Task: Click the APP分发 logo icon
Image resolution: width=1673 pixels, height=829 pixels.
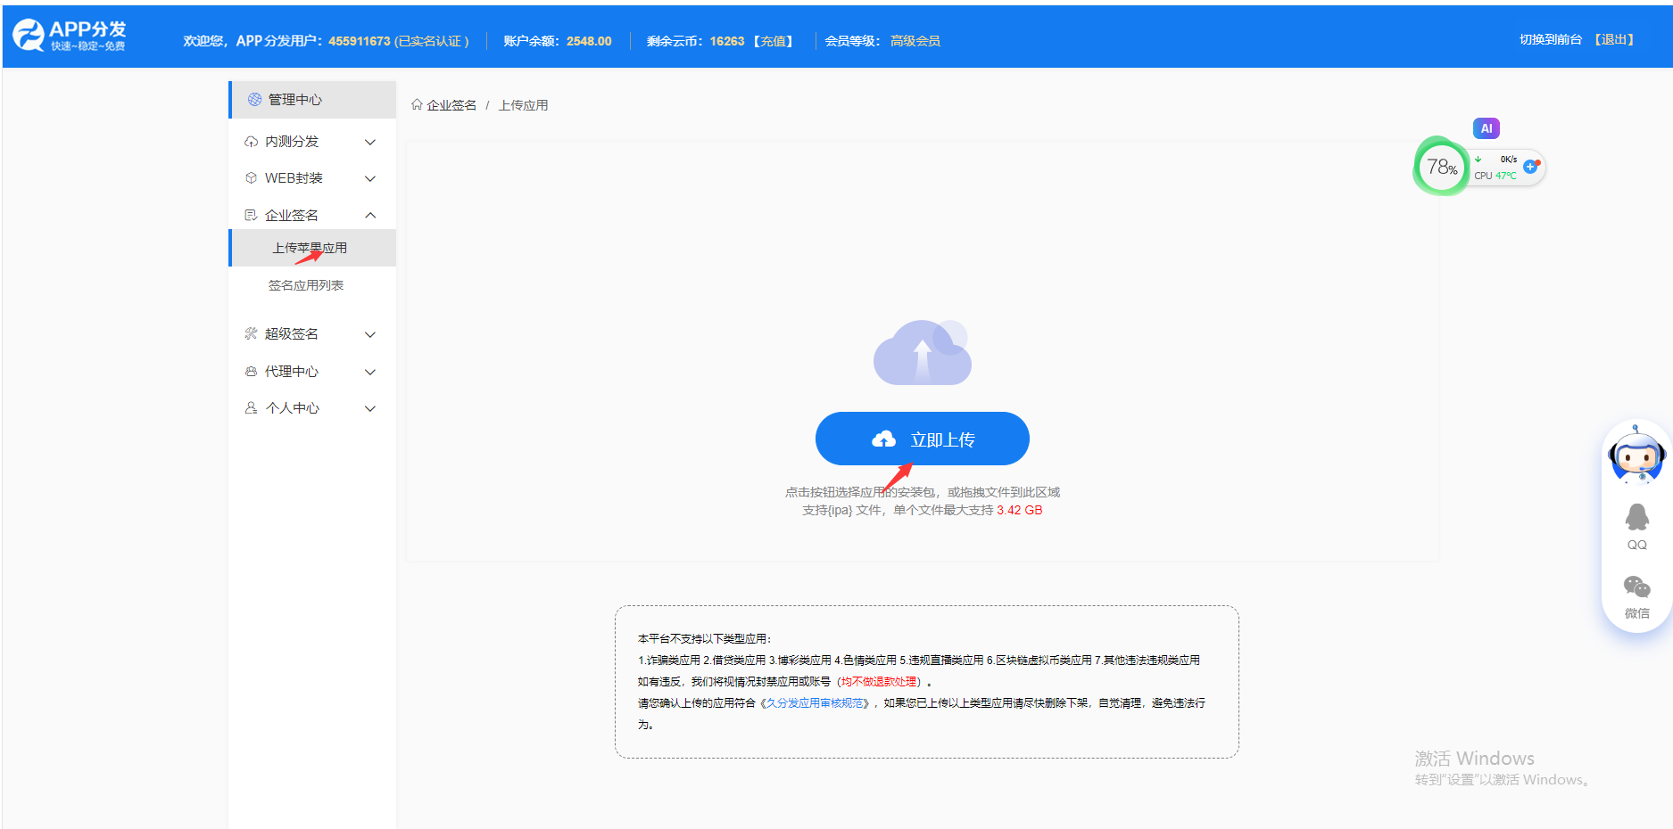Action: [x=29, y=36]
